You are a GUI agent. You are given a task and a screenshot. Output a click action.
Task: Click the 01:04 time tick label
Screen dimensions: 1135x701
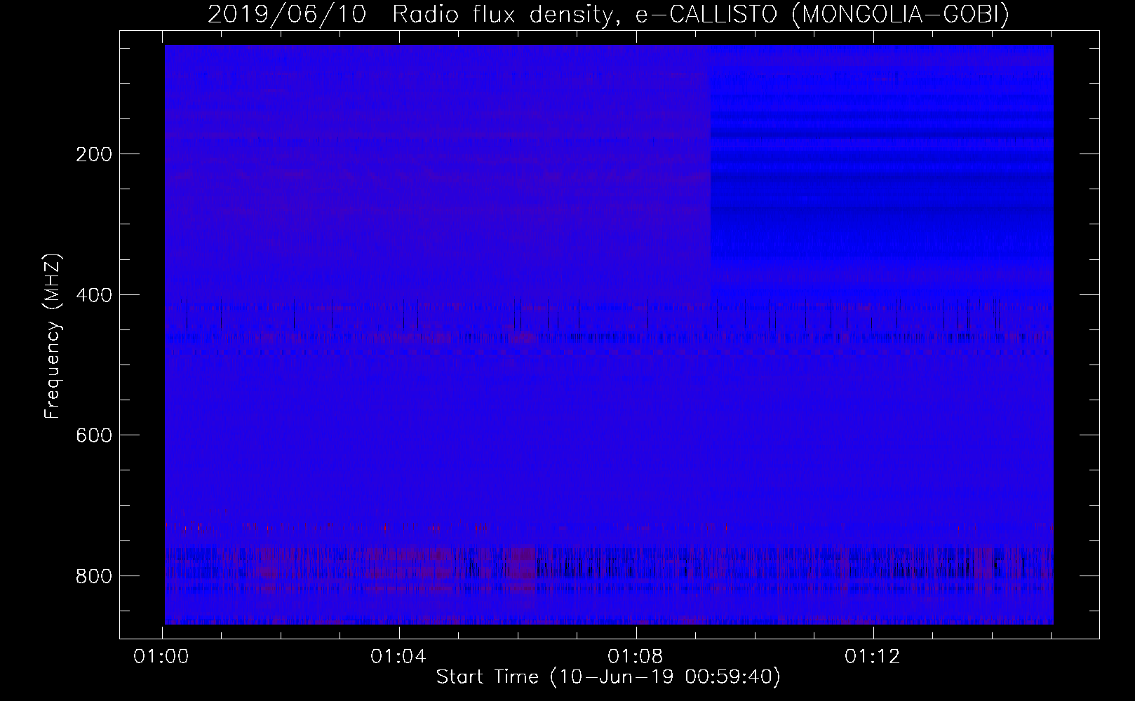point(398,657)
